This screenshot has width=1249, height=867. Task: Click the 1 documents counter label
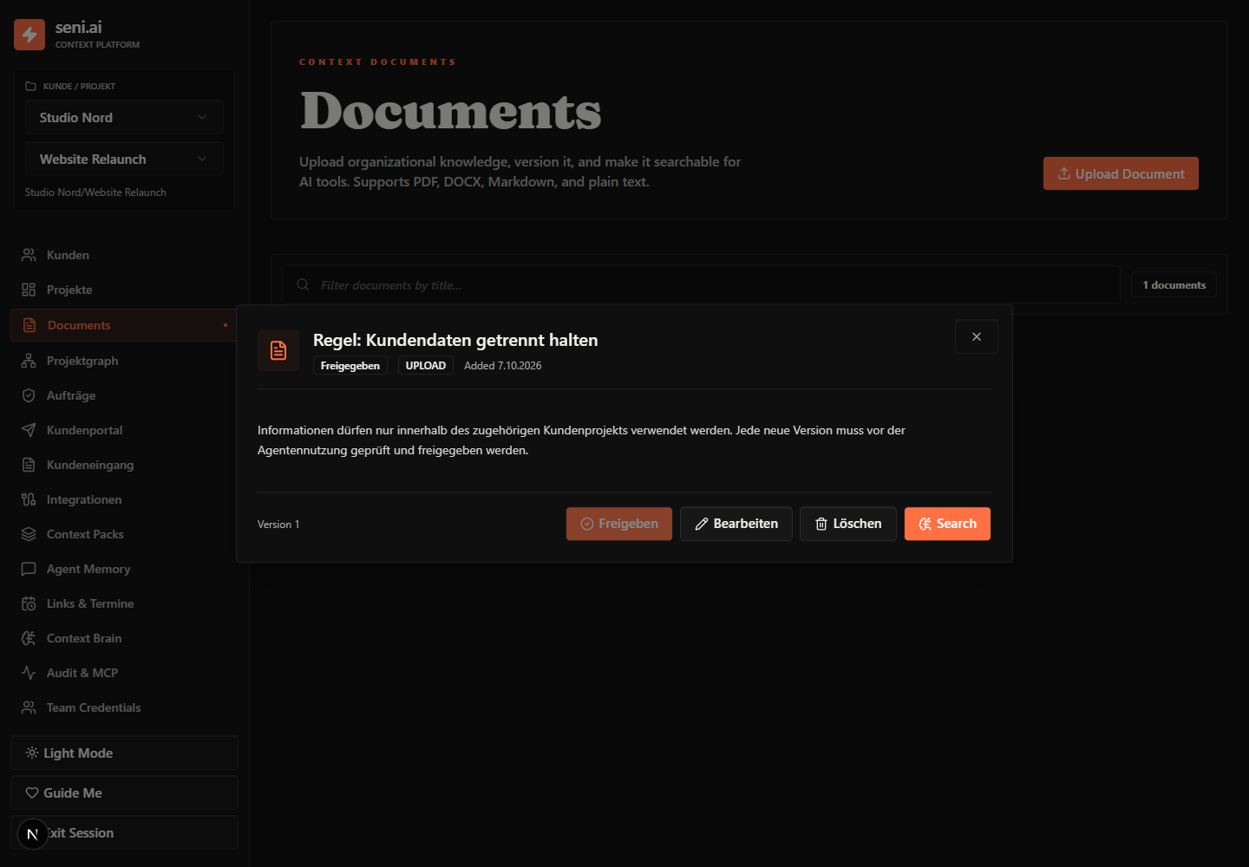click(1174, 284)
